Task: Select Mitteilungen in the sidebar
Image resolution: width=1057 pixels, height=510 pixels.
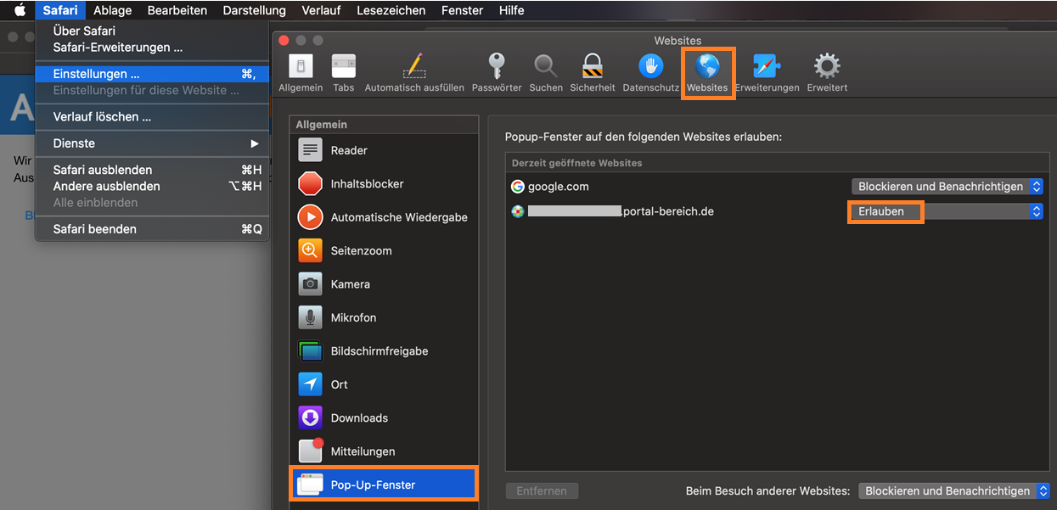Action: [384, 451]
